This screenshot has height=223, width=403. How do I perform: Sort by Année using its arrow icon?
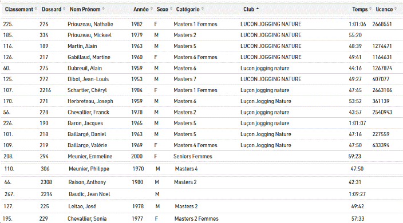click(151, 9)
